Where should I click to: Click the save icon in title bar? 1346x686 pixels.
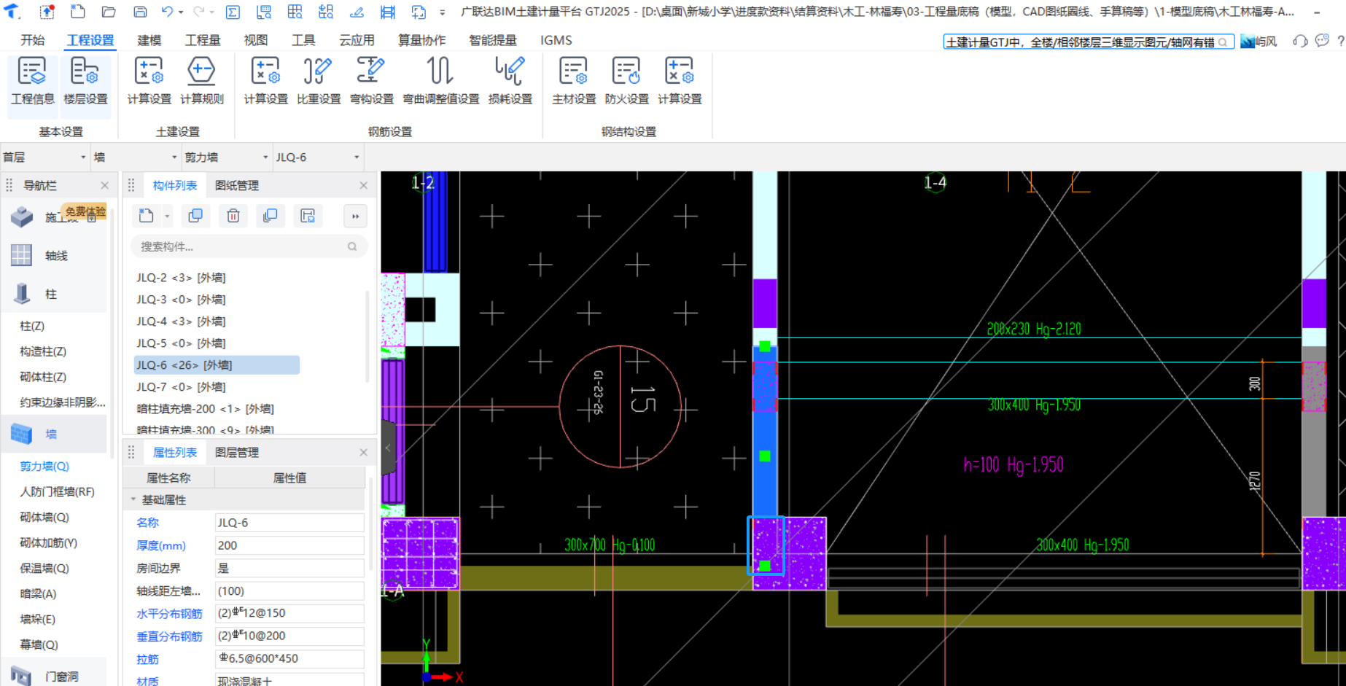point(140,12)
